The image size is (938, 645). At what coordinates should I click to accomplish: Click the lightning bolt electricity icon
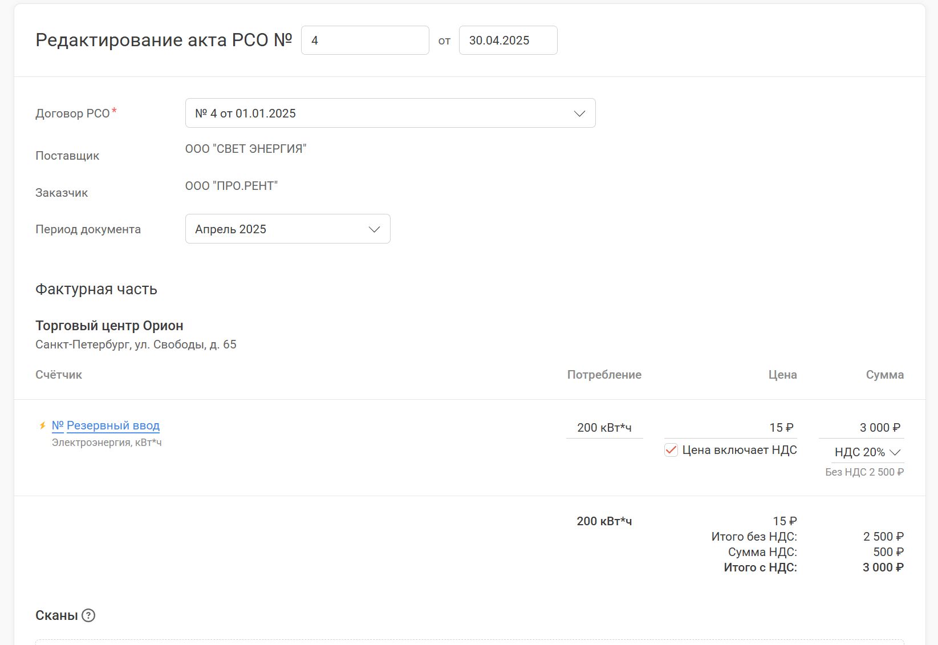[x=42, y=425]
